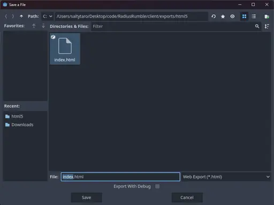
Task: Click the Save button
Action: pos(87,198)
